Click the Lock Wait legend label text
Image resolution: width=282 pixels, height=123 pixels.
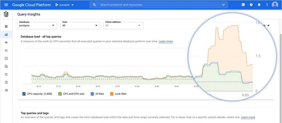[x=120, y=94]
